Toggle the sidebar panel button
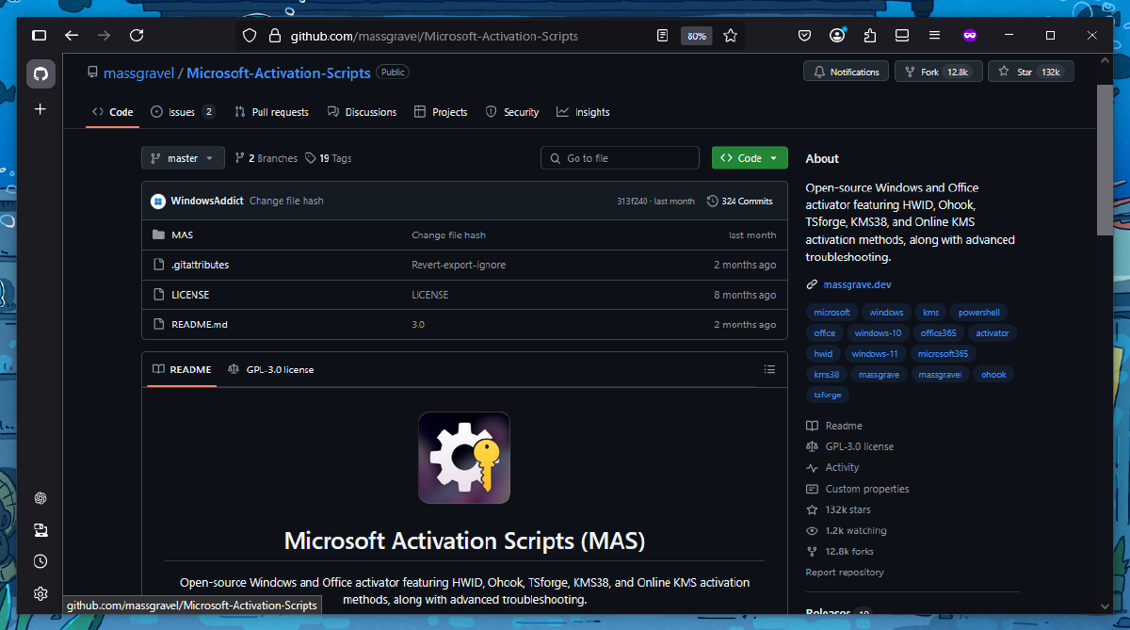 39,36
